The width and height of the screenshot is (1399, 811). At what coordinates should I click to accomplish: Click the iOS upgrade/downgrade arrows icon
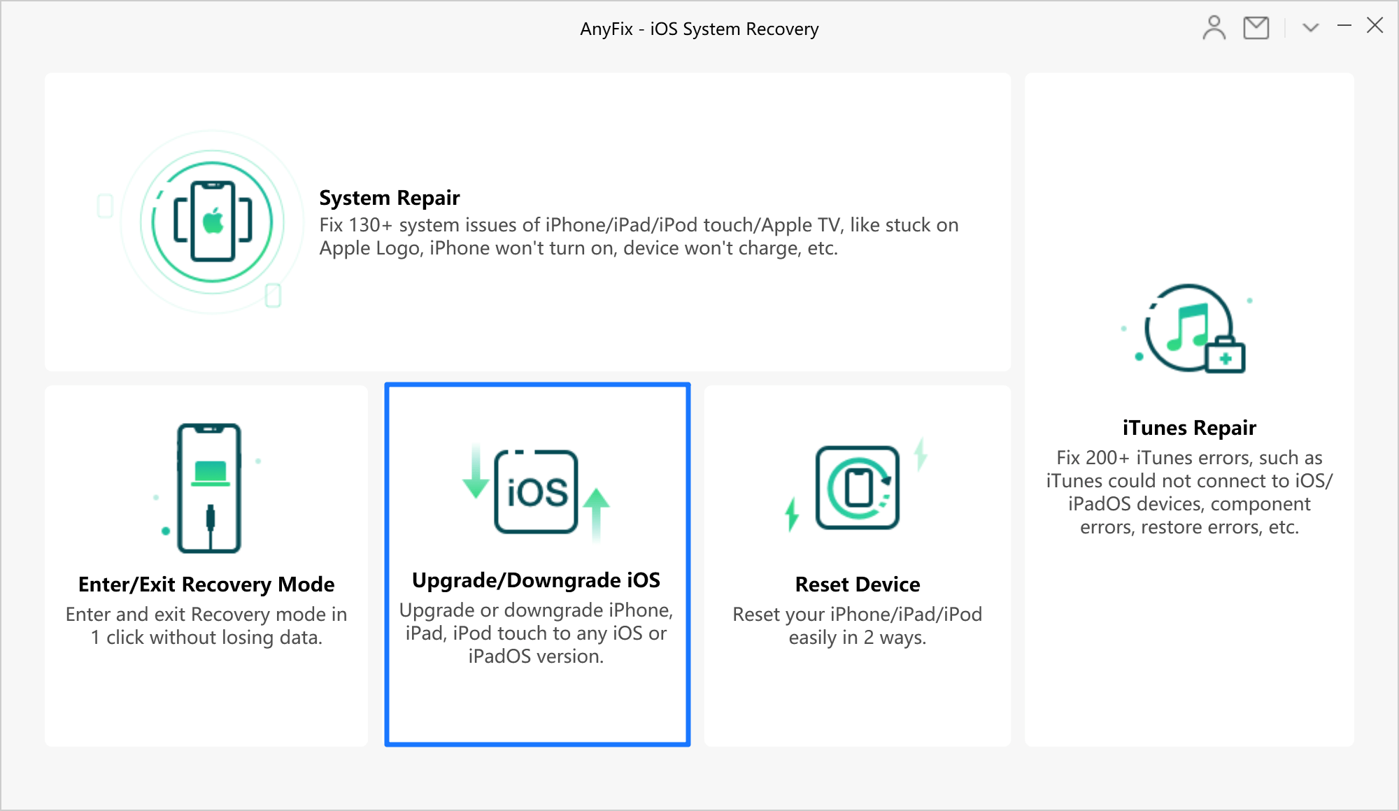[537, 492]
